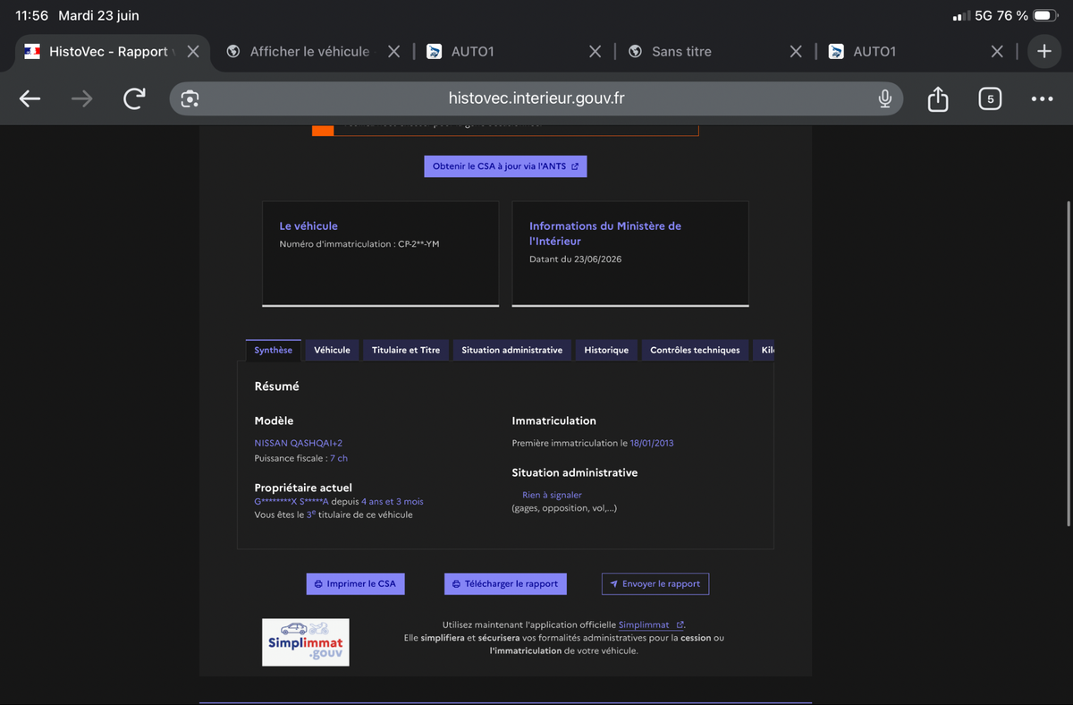This screenshot has width=1073, height=705.
Task: Show the open tabs counter
Action: [989, 99]
